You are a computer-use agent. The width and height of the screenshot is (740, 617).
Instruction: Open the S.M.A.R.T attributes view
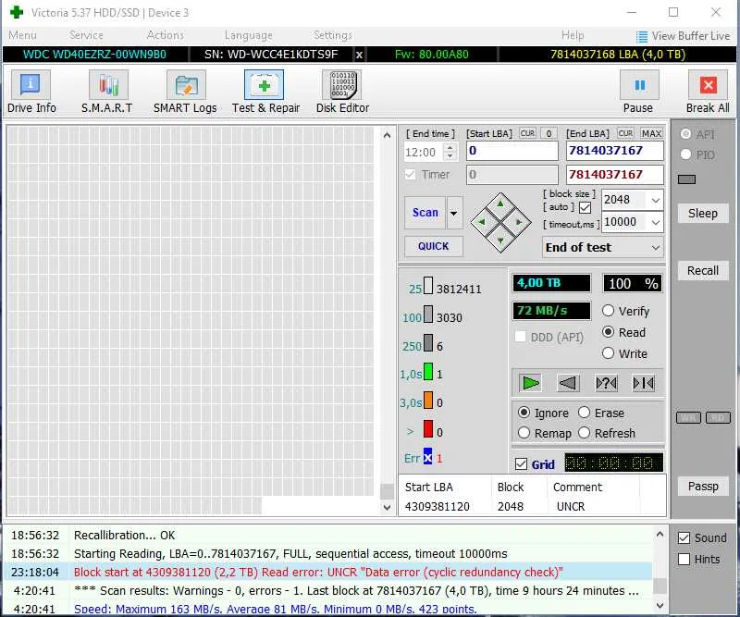(x=107, y=93)
